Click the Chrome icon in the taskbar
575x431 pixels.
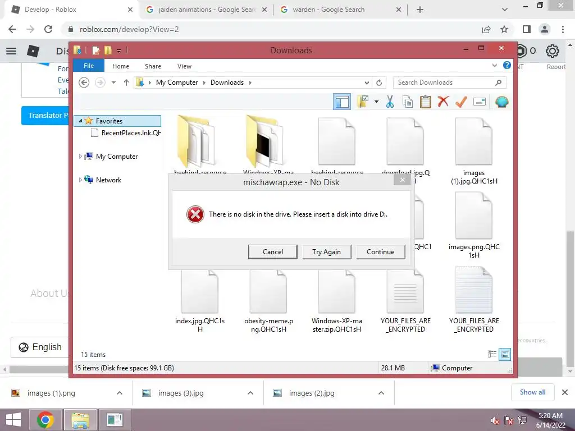45,420
